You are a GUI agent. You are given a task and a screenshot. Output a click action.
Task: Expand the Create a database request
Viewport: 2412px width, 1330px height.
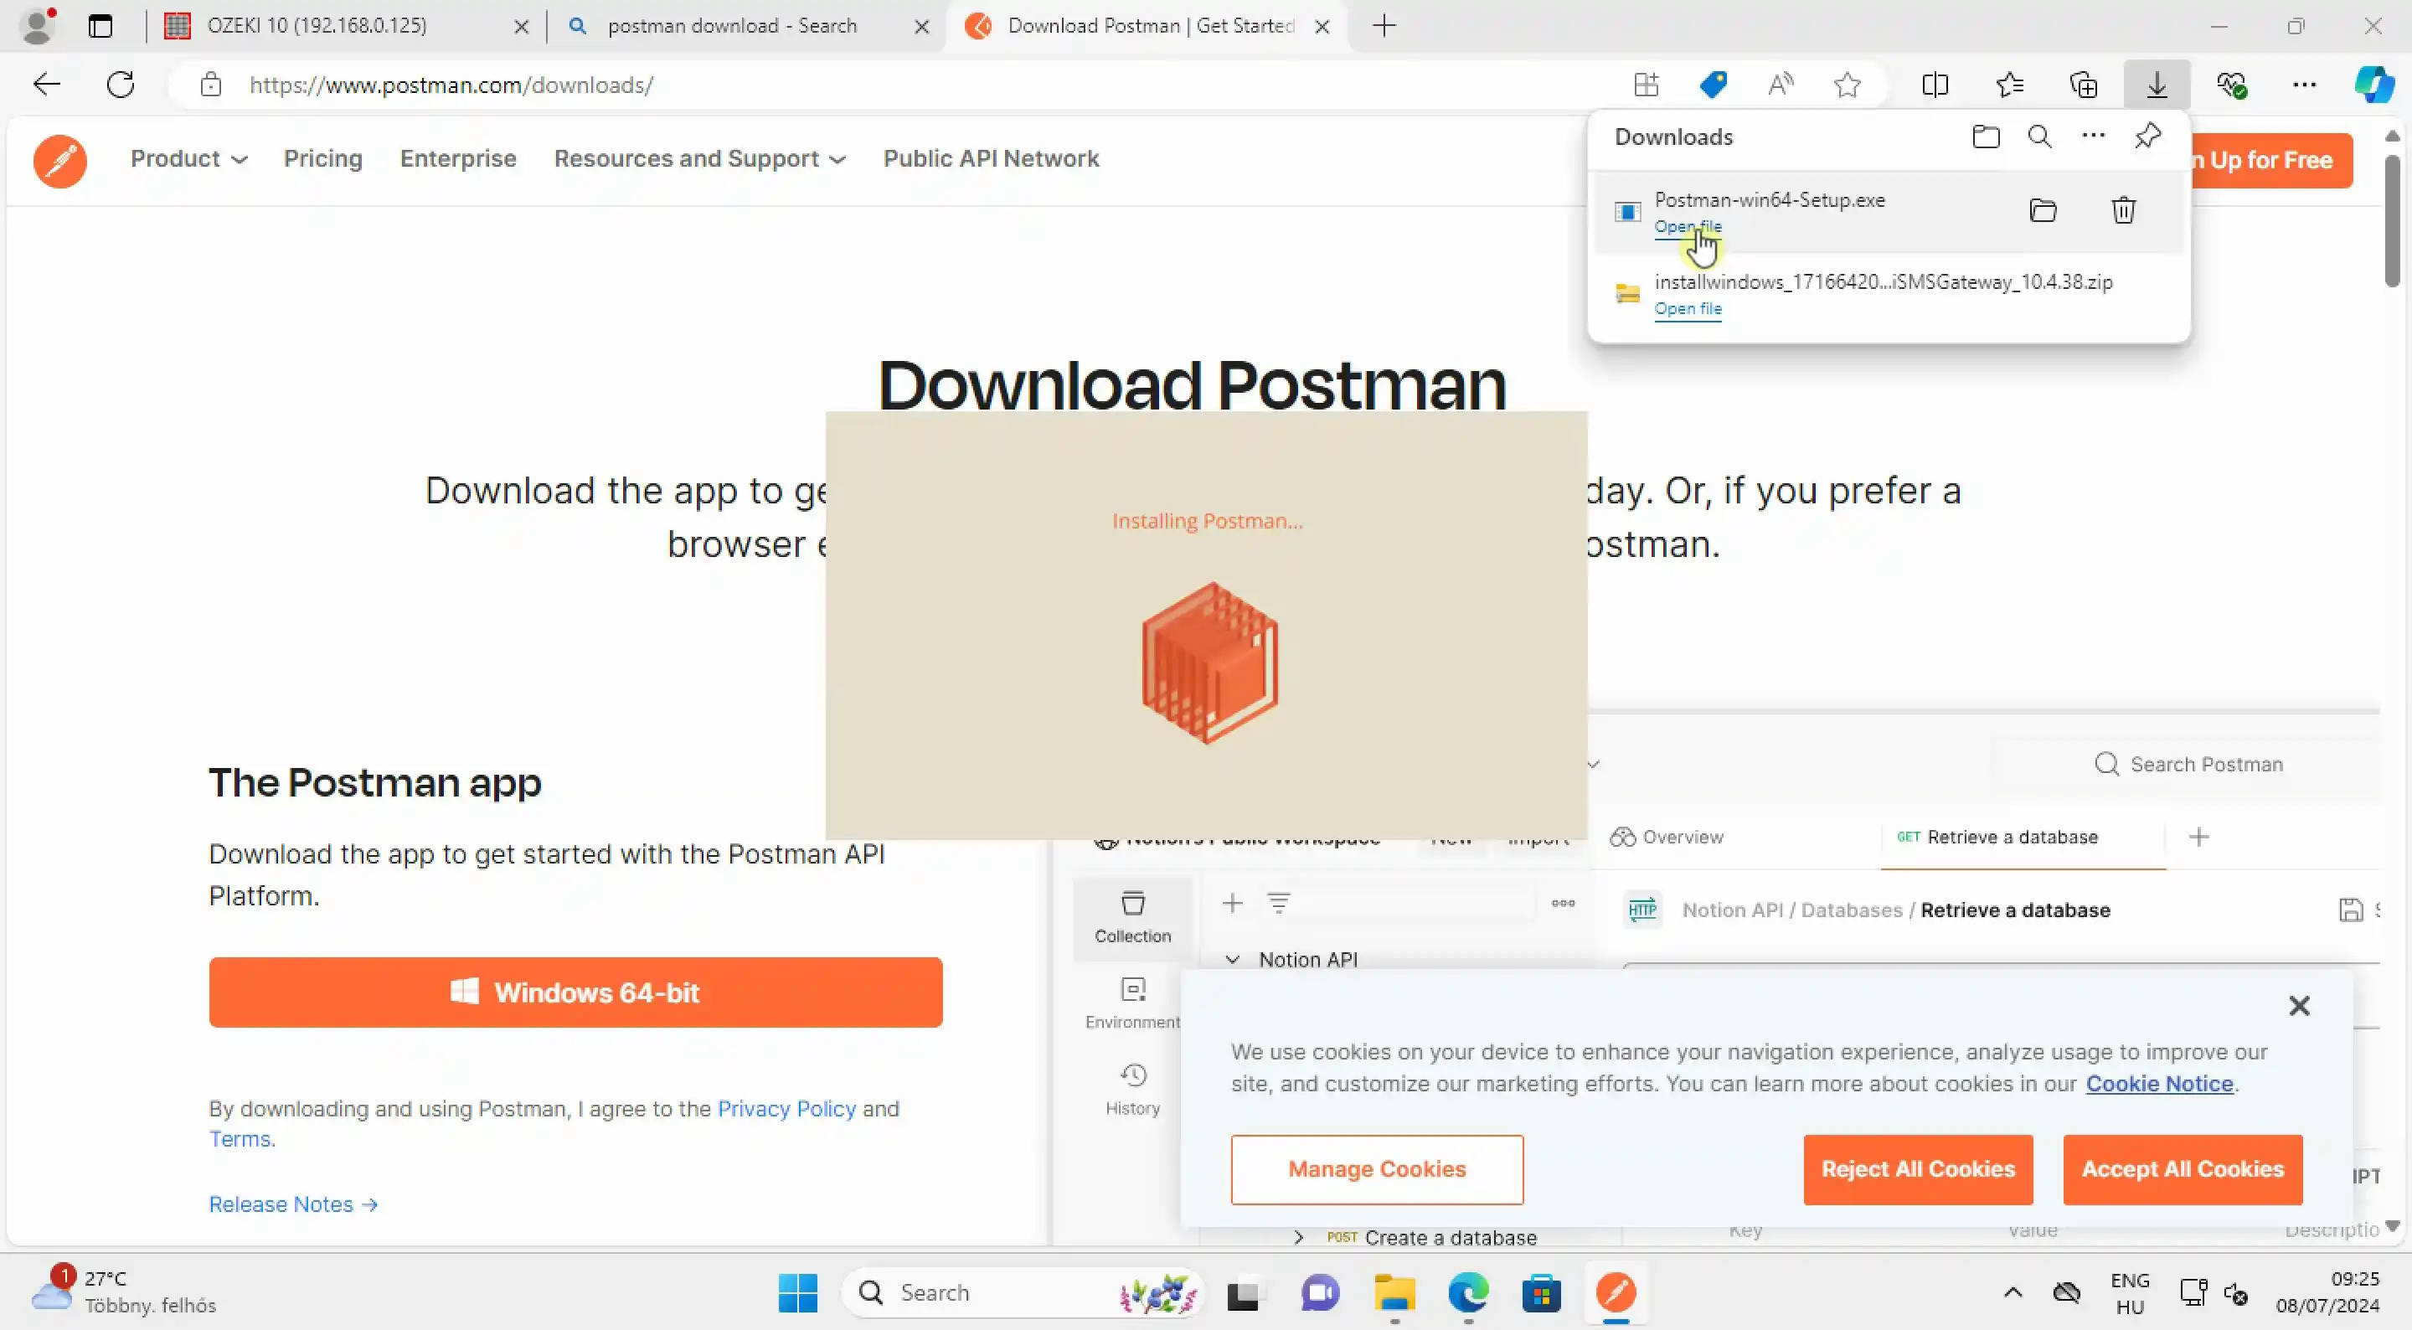[x=1299, y=1237]
